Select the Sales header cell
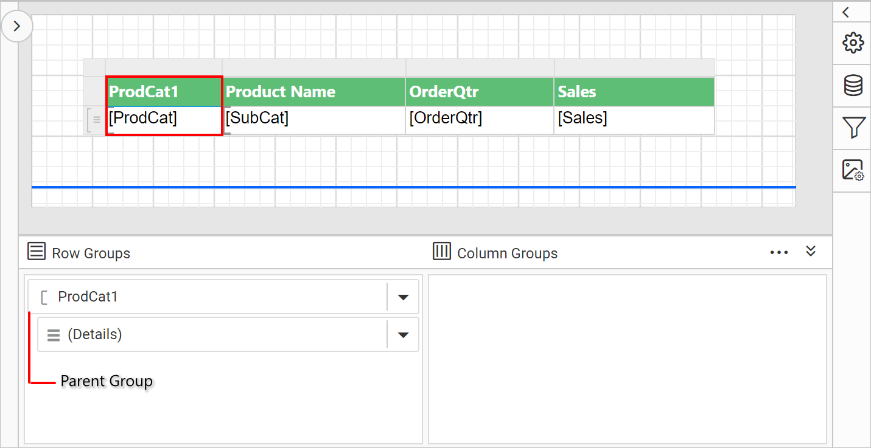This screenshot has height=448, width=871. point(634,92)
